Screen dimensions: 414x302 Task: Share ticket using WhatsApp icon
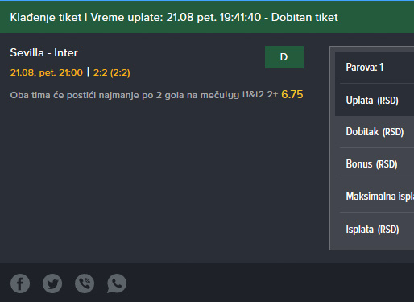pyautogui.click(x=117, y=283)
